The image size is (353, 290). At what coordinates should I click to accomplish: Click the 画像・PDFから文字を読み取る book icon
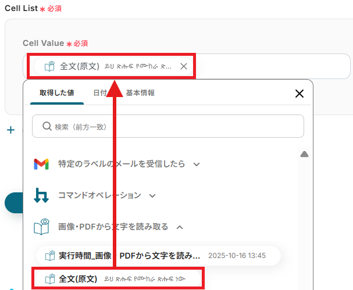tap(41, 227)
